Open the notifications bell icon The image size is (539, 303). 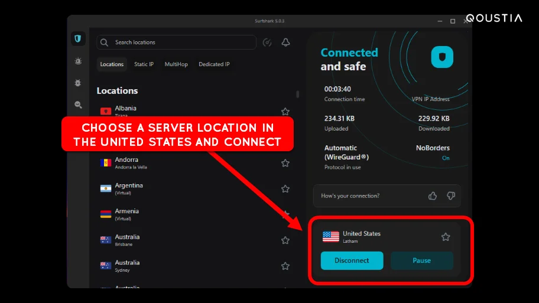tap(285, 43)
